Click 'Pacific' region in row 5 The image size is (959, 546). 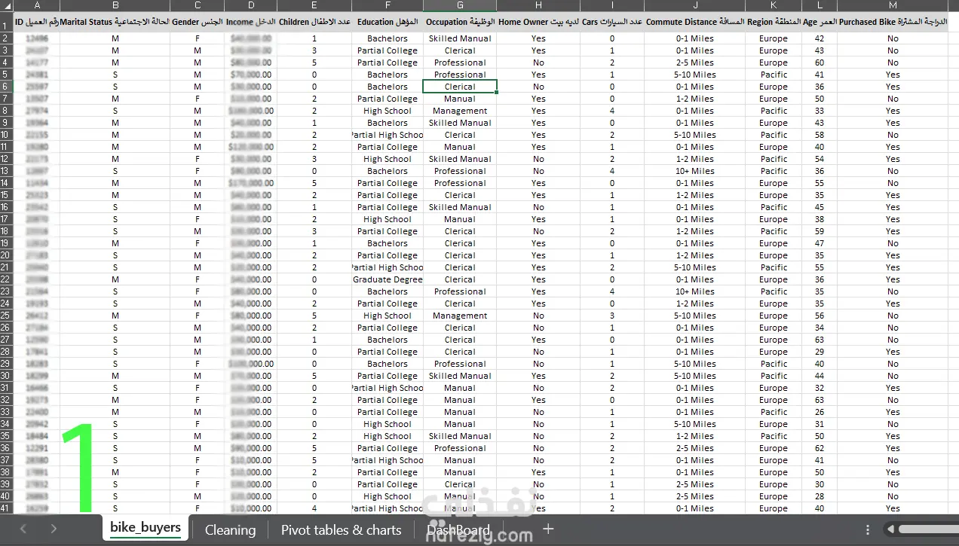tap(774, 75)
